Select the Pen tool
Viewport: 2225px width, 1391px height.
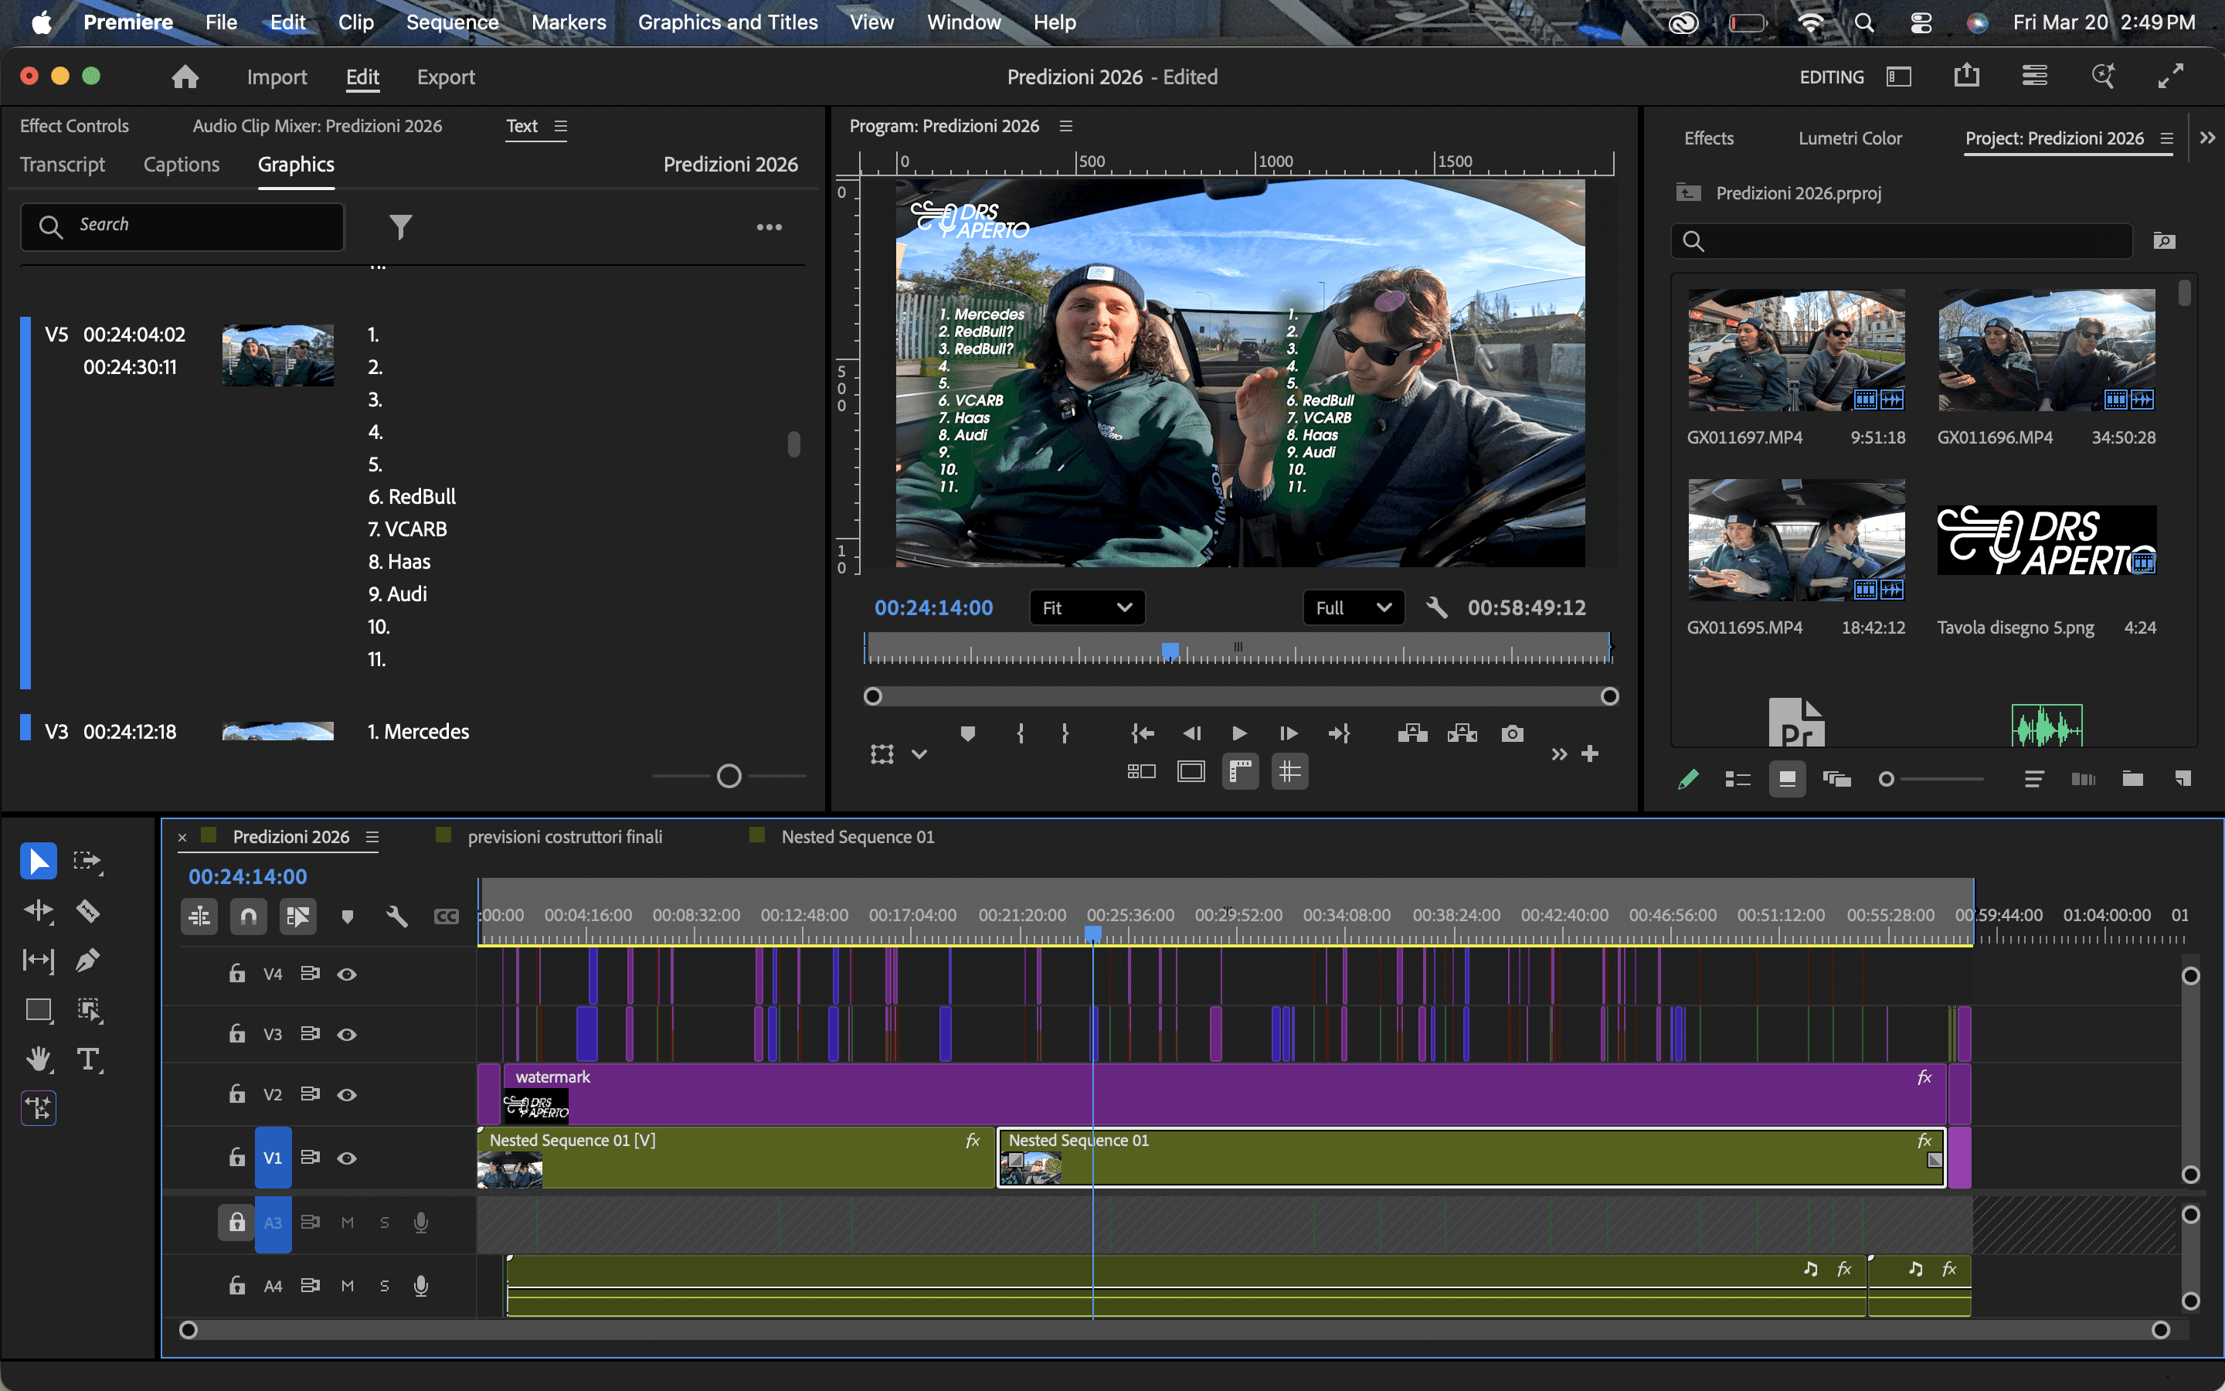click(x=87, y=961)
